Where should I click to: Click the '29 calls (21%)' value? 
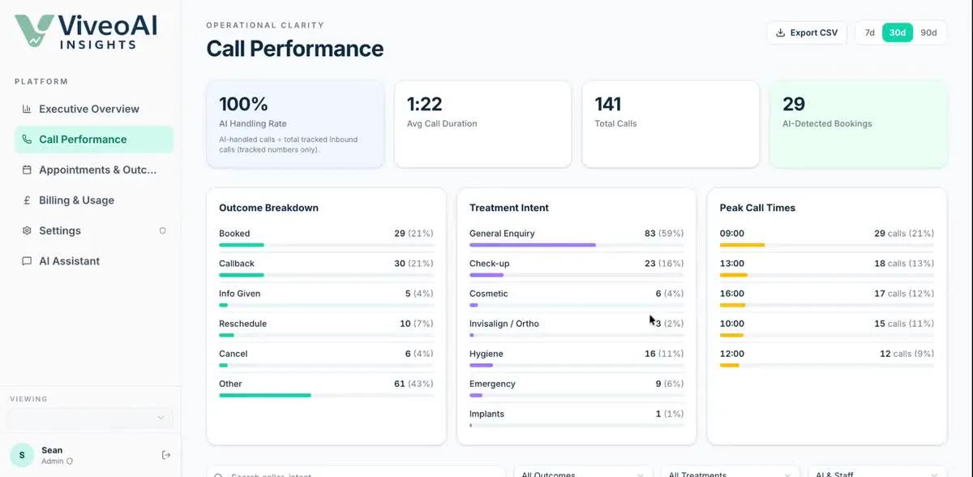pos(904,234)
